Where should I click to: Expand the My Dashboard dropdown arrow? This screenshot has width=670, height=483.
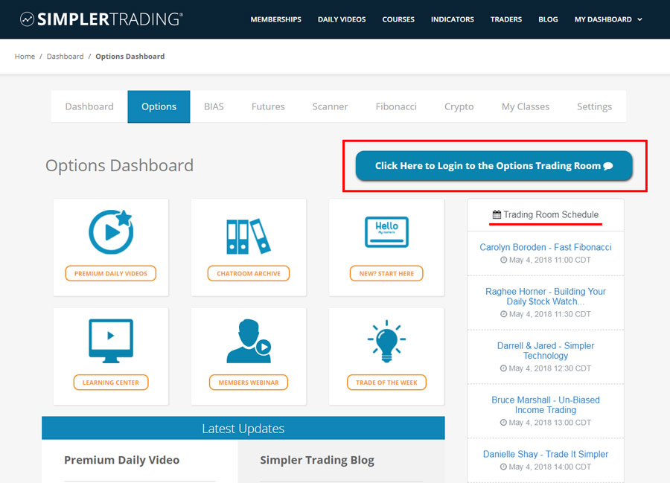point(639,19)
